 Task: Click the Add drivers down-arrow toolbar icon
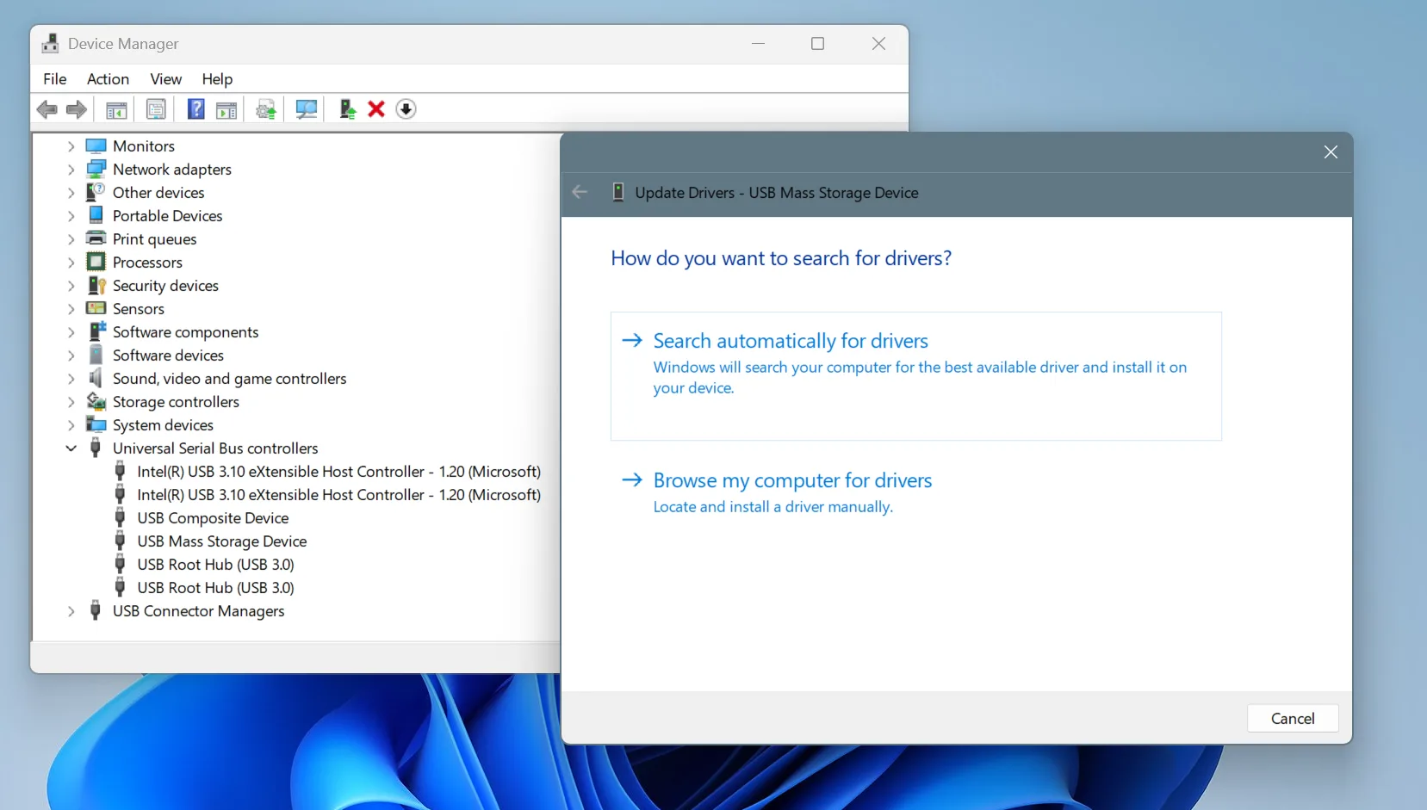(406, 109)
